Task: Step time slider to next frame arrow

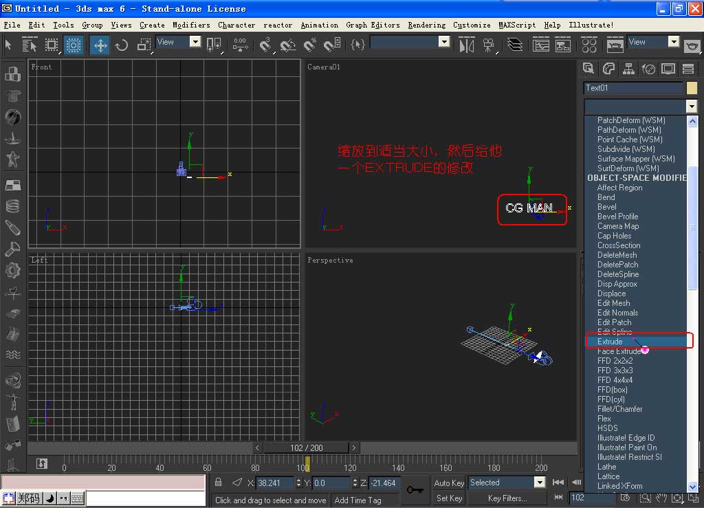Action: tap(354, 448)
